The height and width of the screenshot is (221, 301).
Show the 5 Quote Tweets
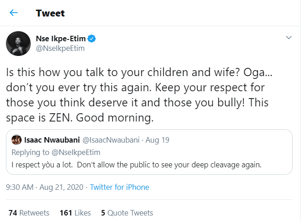coord(127,213)
